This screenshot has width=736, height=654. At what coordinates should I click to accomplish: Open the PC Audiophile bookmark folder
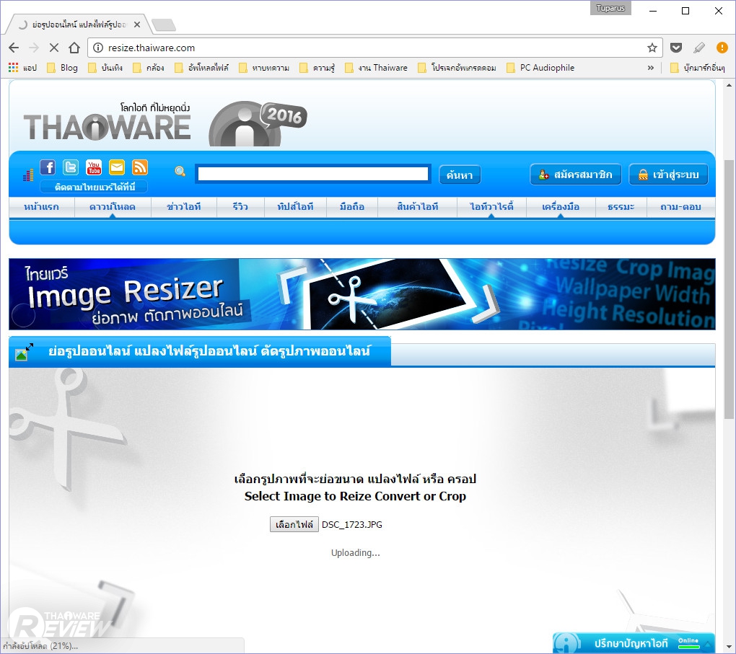coord(540,68)
